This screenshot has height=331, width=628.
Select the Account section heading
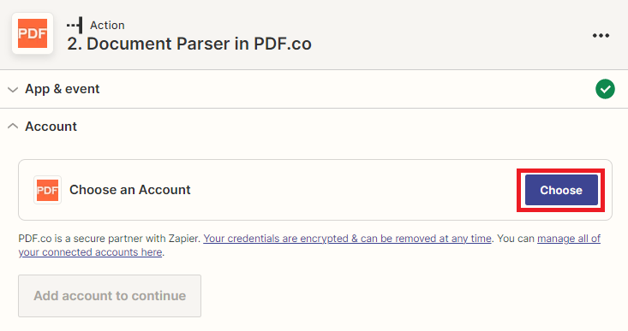click(51, 127)
